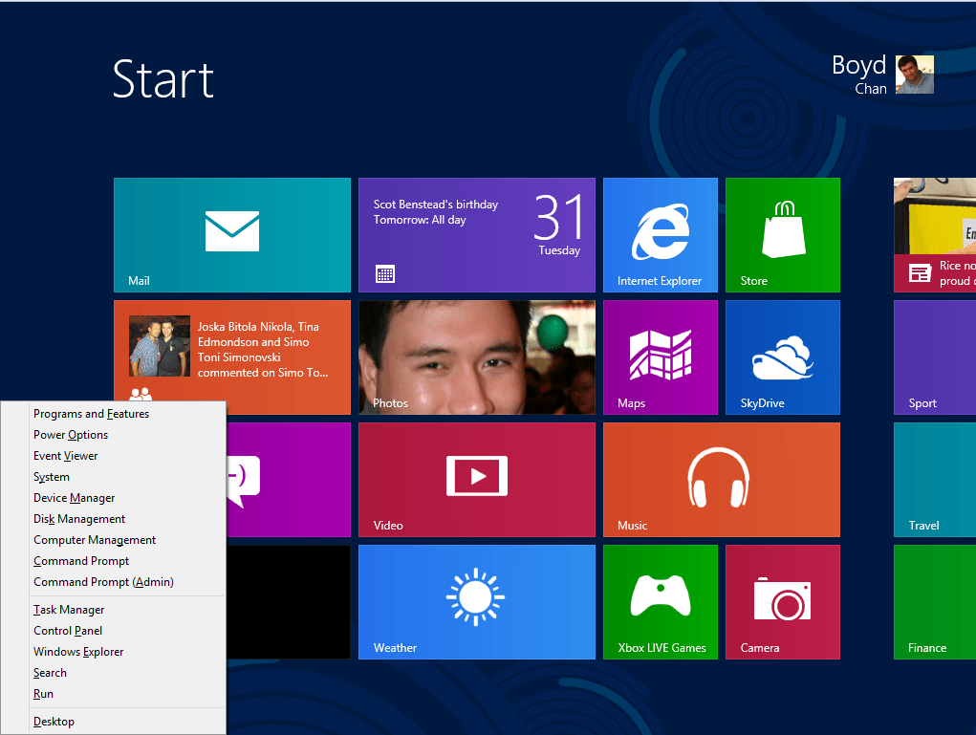
Task: Open the Sport tile
Action: (x=934, y=357)
